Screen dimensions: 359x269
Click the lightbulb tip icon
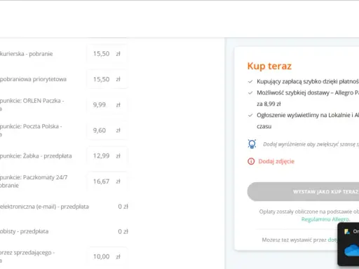click(x=252, y=144)
